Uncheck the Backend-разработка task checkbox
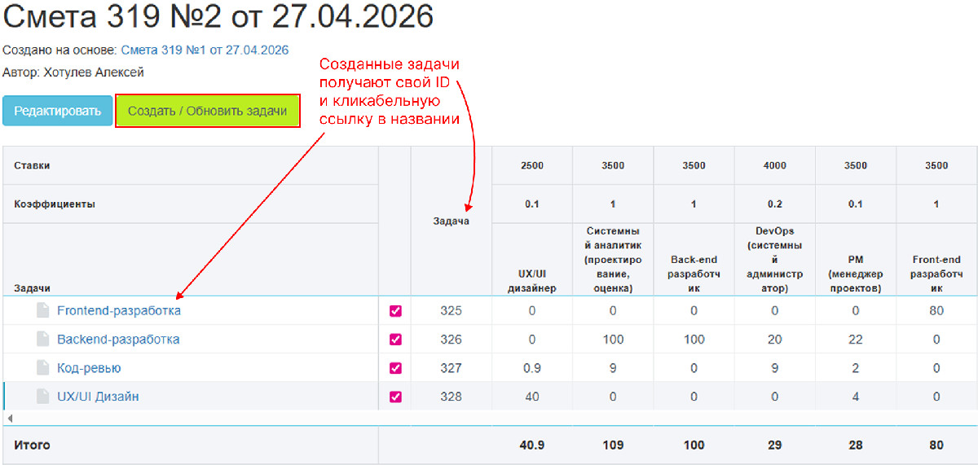This screenshot has width=978, height=465. pos(395,340)
